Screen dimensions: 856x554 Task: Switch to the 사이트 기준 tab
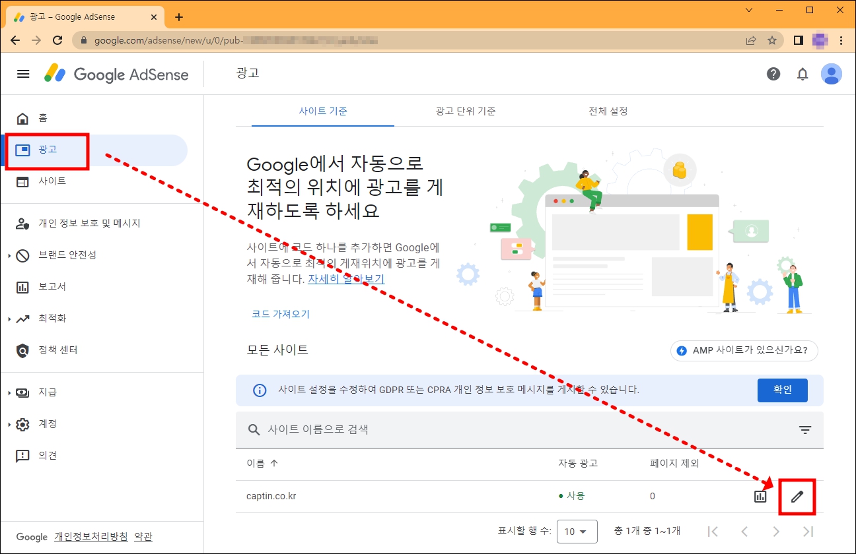pos(324,111)
